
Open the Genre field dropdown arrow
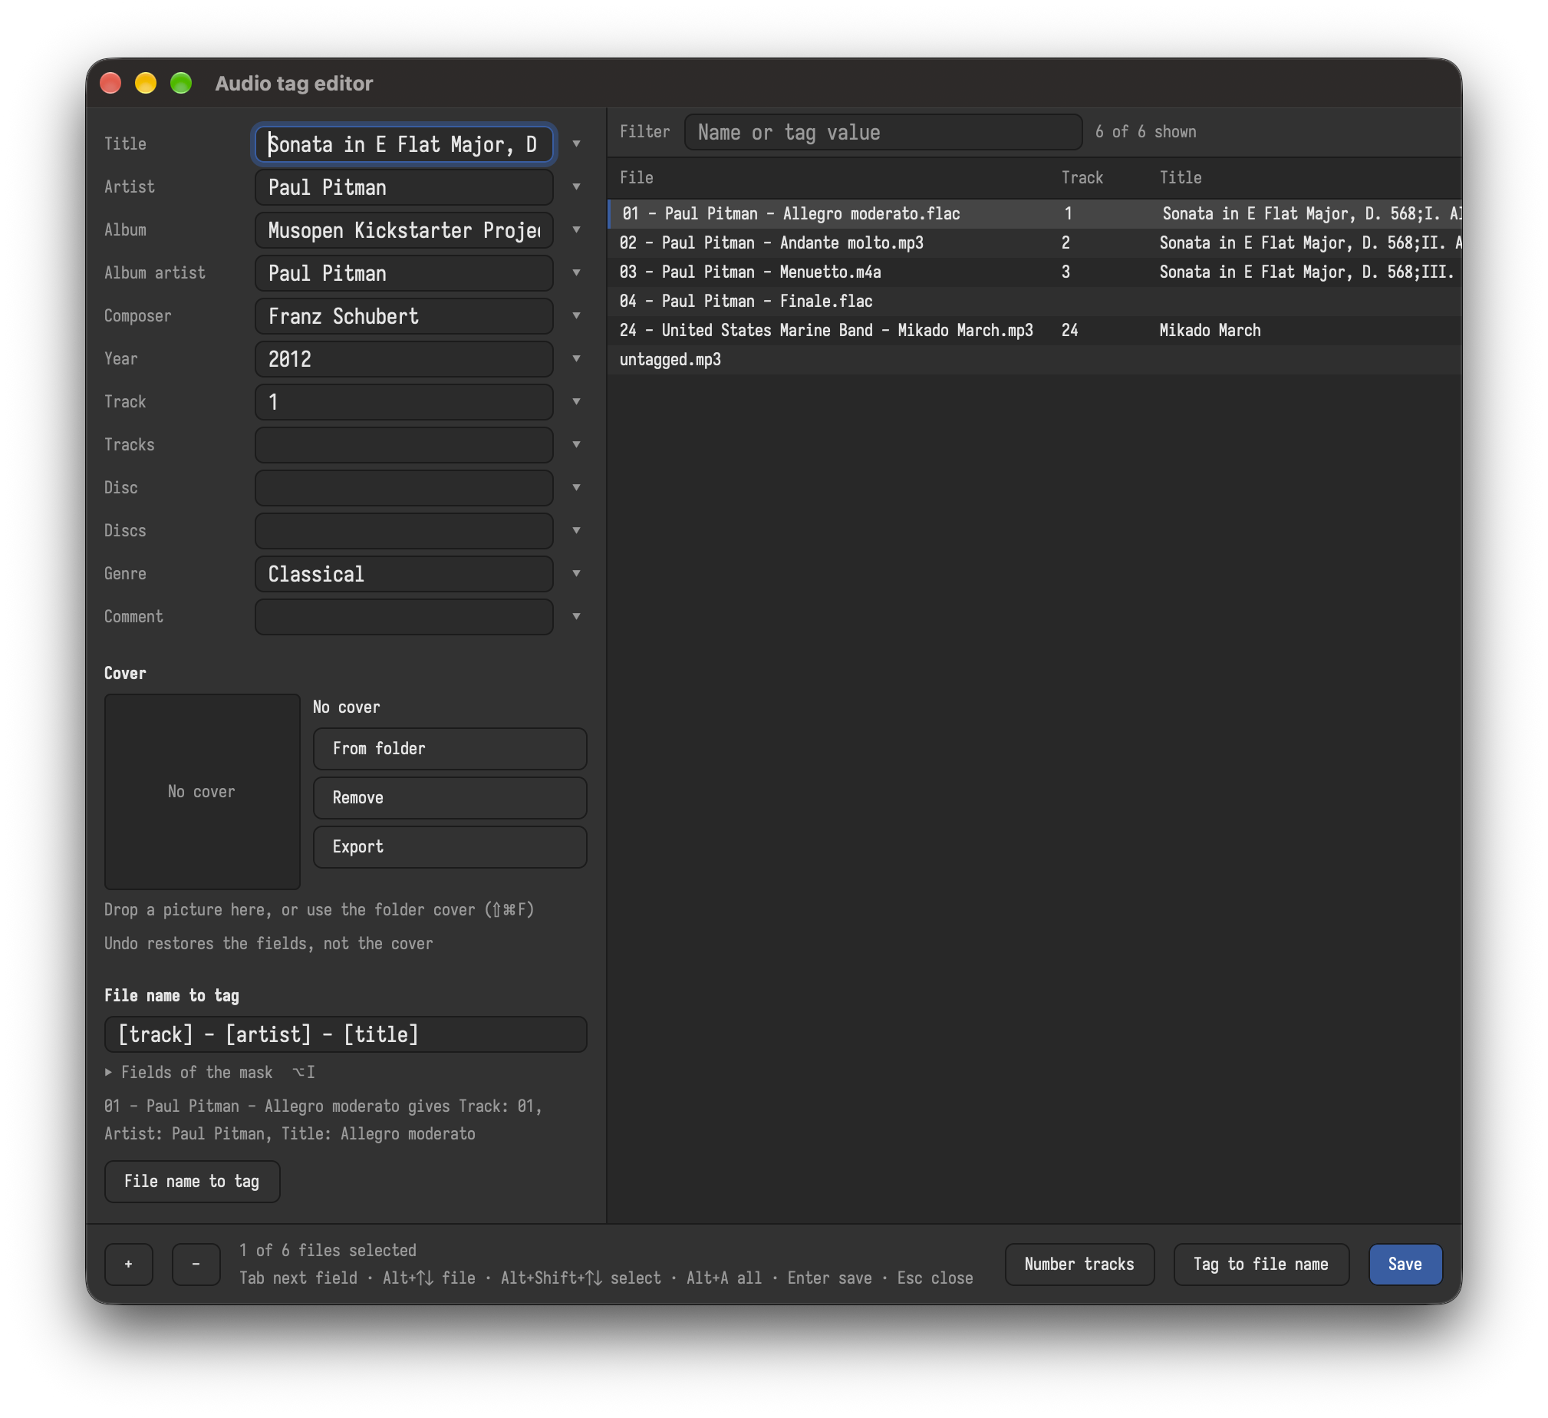(x=576, y=575)
